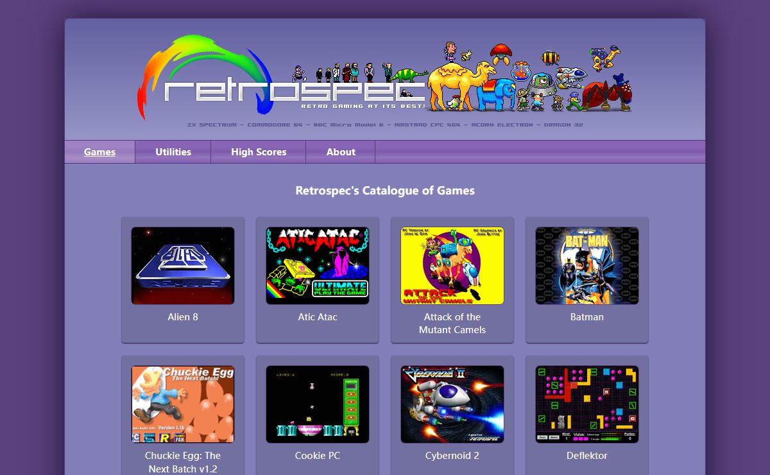Go to the High Scores page
The height and width of the screenshot is (475, 770).
tap(259, 152)
